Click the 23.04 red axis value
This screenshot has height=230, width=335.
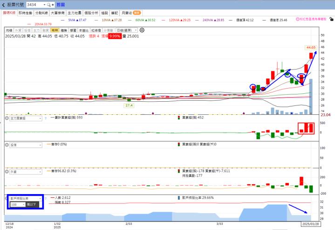coord(325,115)
